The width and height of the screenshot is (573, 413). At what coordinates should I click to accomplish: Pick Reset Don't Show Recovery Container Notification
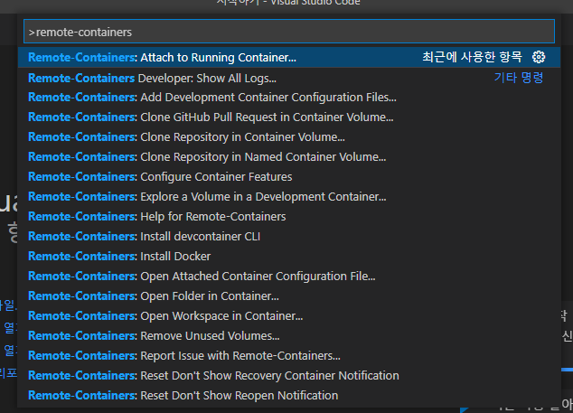pyautogui.click(x=289, y=375)
